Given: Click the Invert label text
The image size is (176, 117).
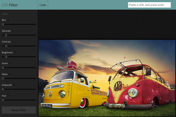Looking at the screenshot, I should [5, 63].
